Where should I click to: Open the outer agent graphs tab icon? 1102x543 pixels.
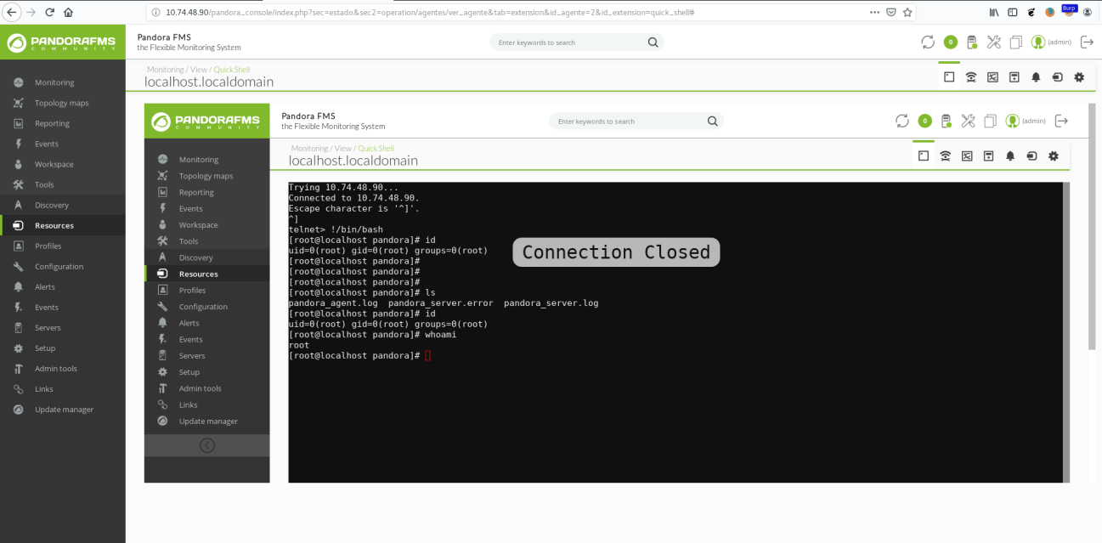(992, 76)
